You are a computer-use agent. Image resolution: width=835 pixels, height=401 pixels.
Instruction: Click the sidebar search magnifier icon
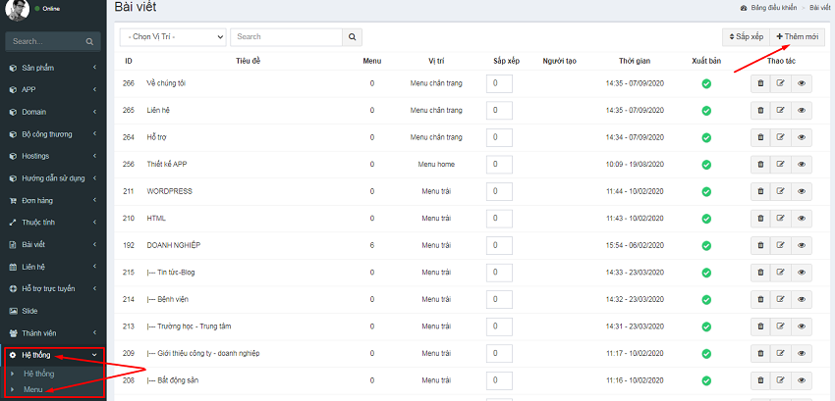tap(89, 42)
